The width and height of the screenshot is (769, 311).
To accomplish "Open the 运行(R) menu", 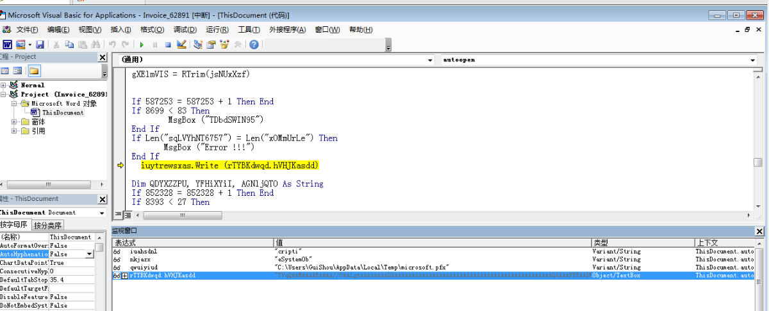I will pyautogui.click(x=217, y=29).
